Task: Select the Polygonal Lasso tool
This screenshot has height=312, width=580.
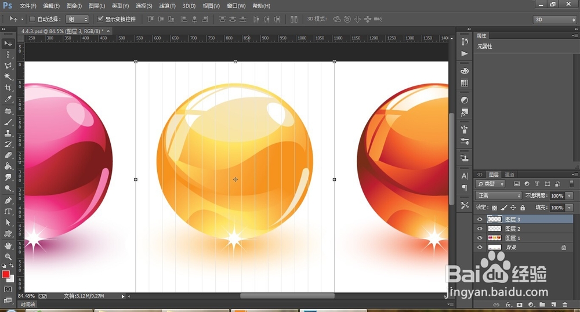Action: pyautogui.click(x=8, y=66)
